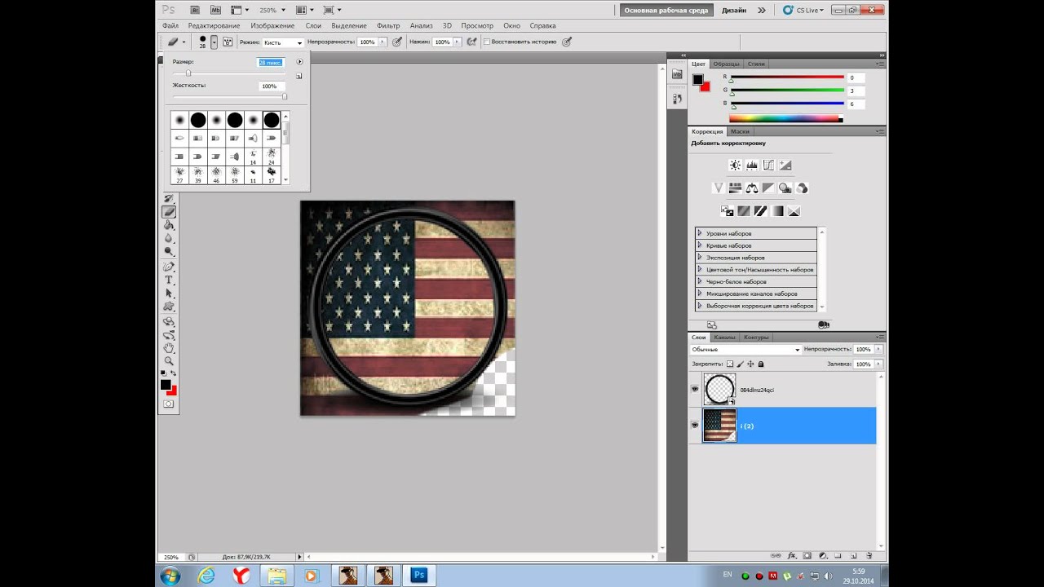Image resolution: width=1044 pixels, height=587 pixels.
Task: Open the layer blend mode 'Обычные' dropdown
Action: point(746,350)
